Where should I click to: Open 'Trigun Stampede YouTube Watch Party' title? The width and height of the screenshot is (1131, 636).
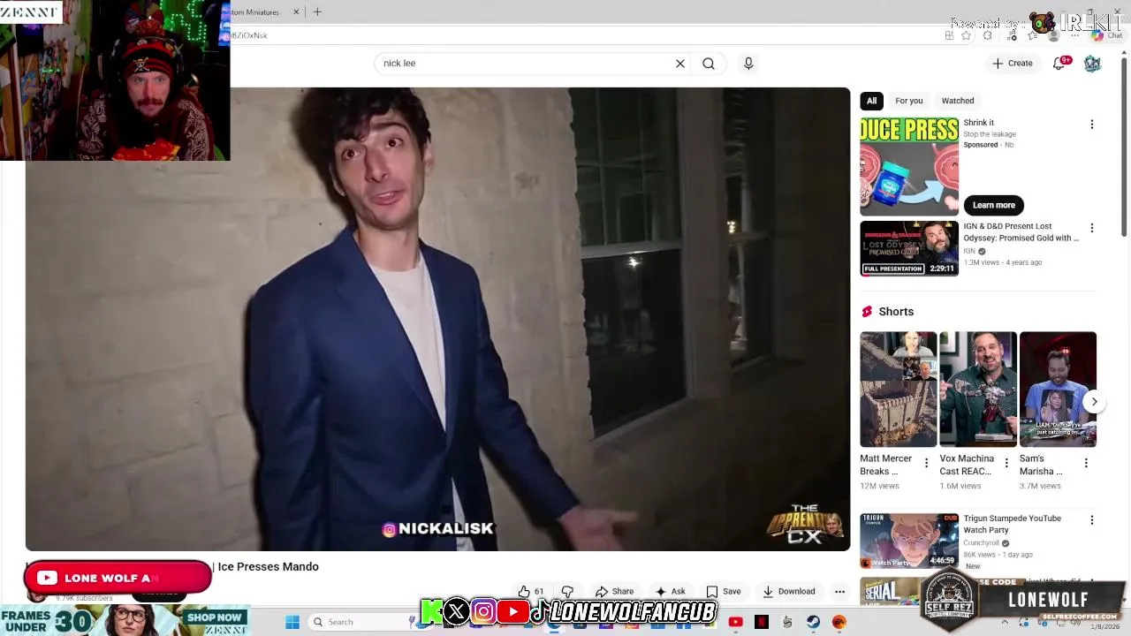pos(1013,524)
